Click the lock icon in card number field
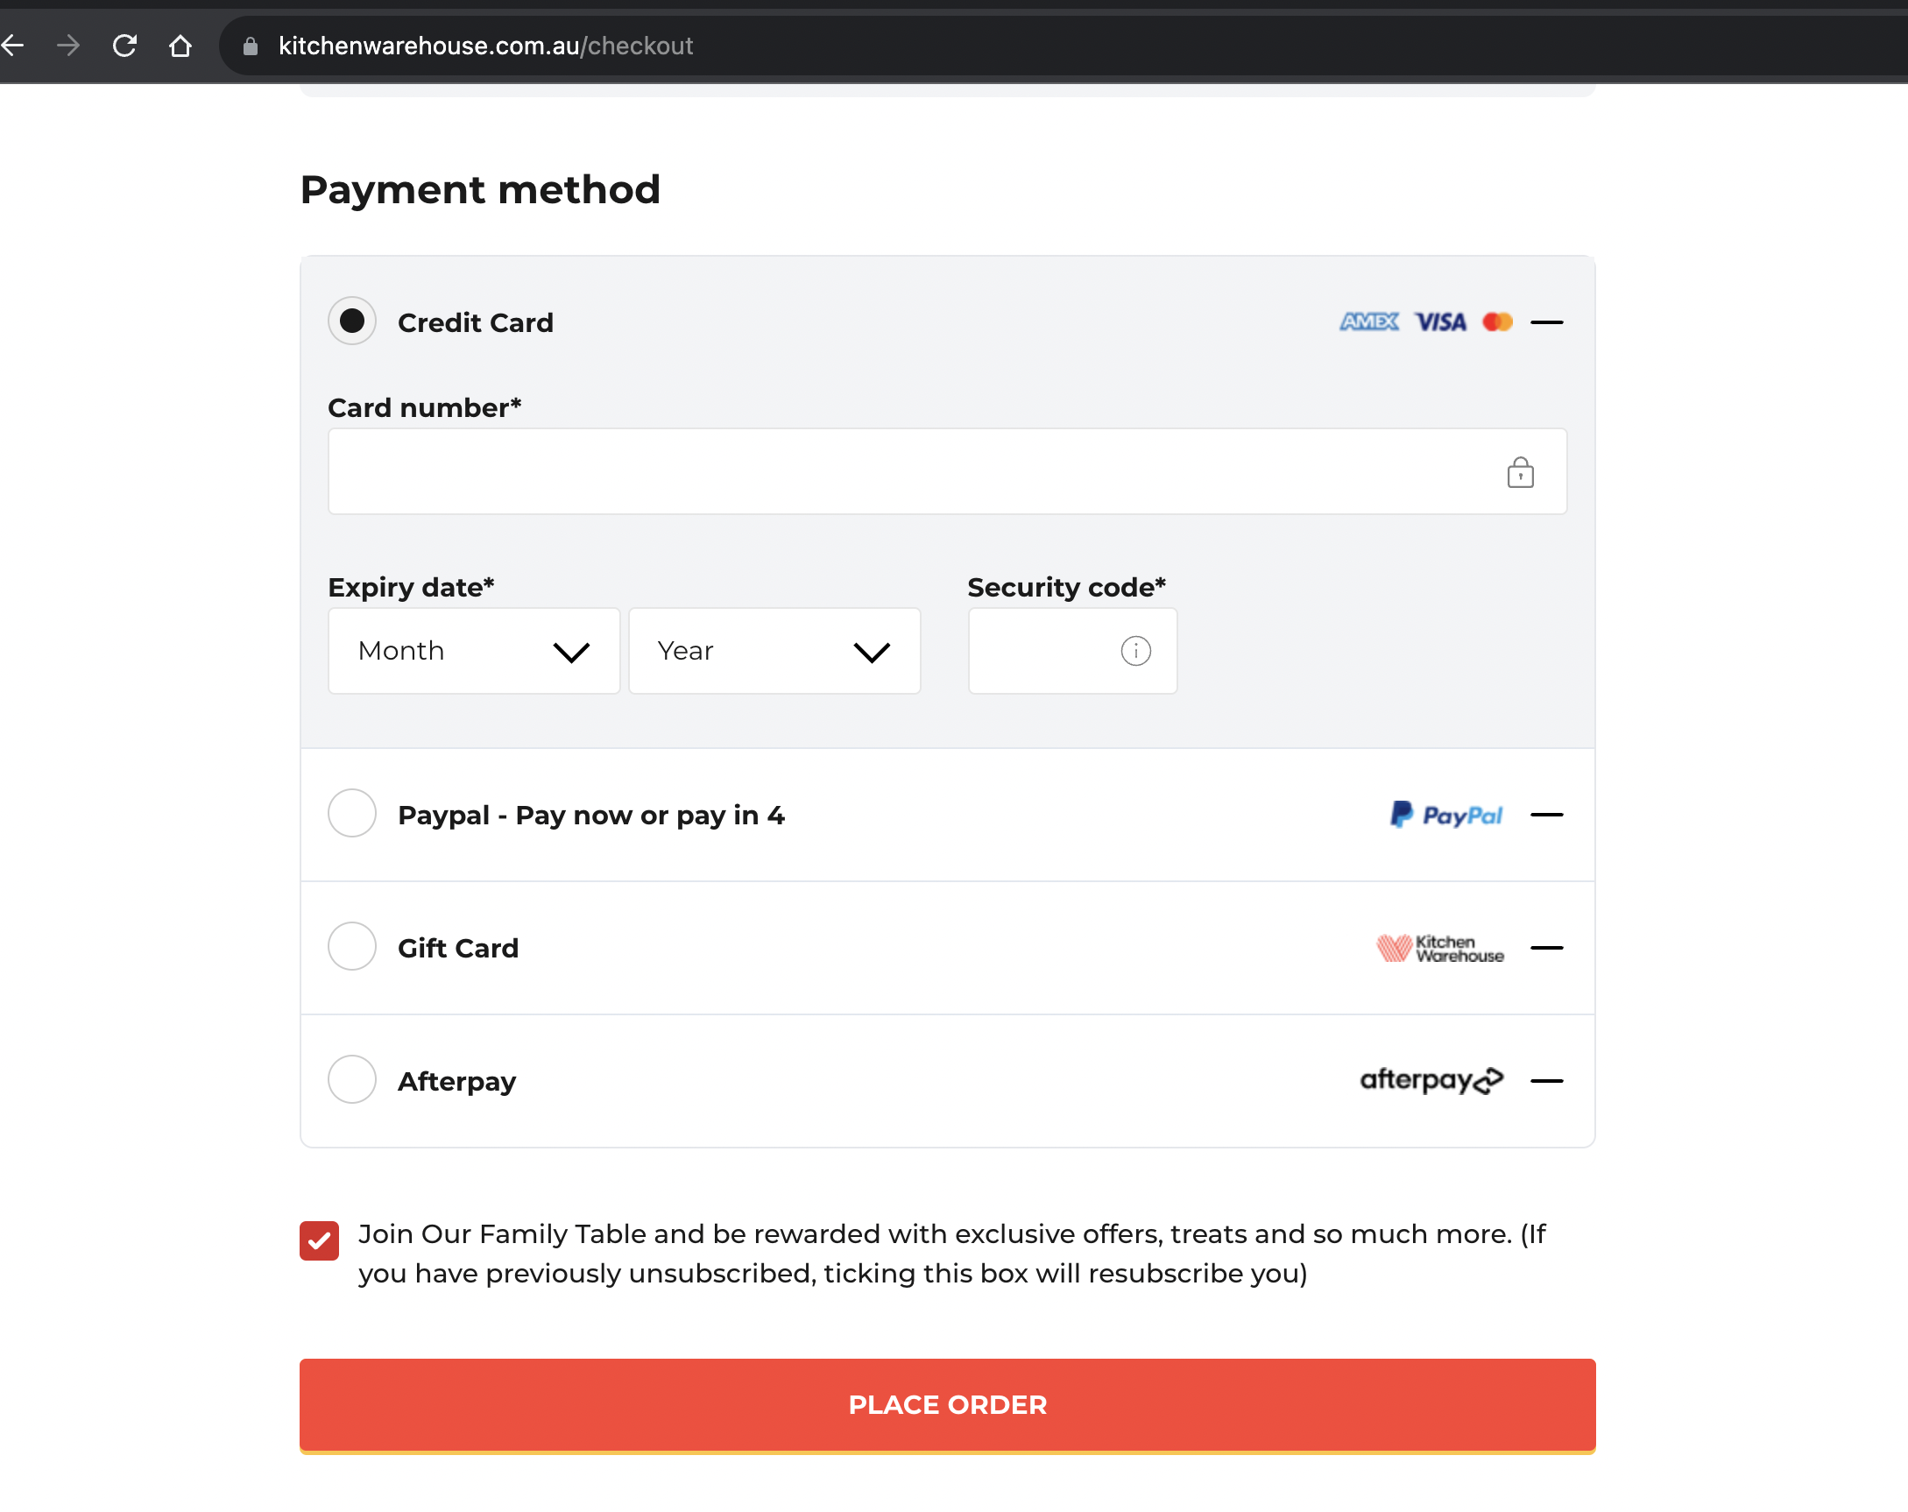The image size is (1908, 1512). [1521, 472]
